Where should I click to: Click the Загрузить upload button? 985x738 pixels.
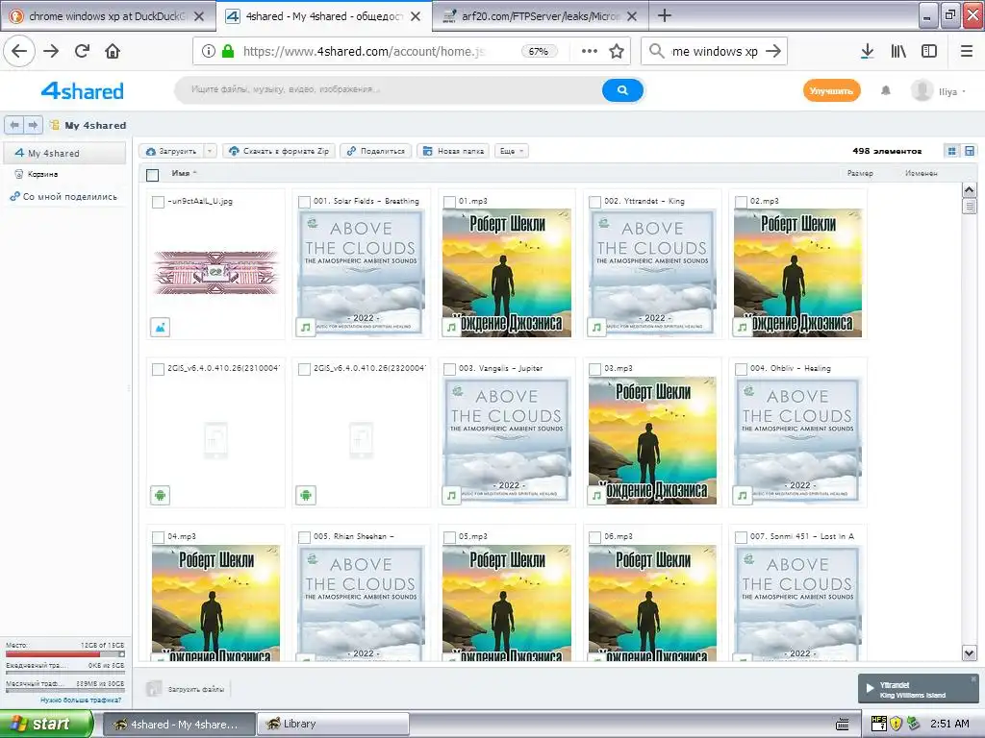(171, 151)
